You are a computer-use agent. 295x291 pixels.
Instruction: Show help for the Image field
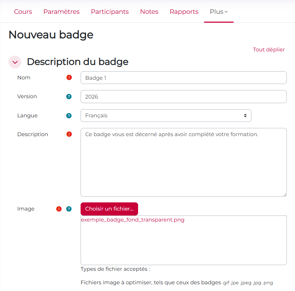click(x=69, y=209)
